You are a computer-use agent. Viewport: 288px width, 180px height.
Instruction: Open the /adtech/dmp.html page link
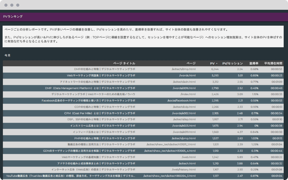coord(183,69)
